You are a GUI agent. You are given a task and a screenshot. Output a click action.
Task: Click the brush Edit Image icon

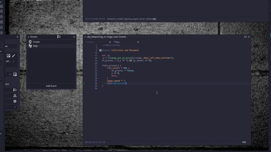click(14, 56)
